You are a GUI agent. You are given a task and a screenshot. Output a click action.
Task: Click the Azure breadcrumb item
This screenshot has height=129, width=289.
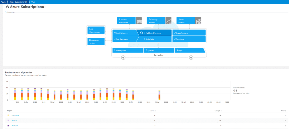(3, 2)
